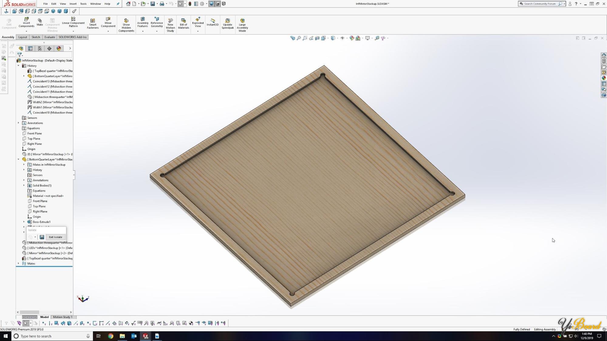The width and height of the screenshot is (607, 341).
Task: Select Material <not specified> item
Action: point(46,196)
